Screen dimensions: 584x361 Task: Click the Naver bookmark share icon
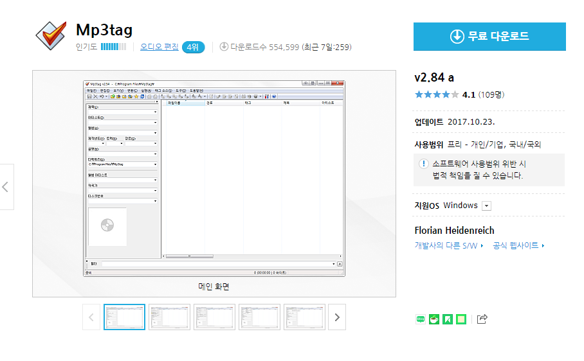tap(448, 319)
